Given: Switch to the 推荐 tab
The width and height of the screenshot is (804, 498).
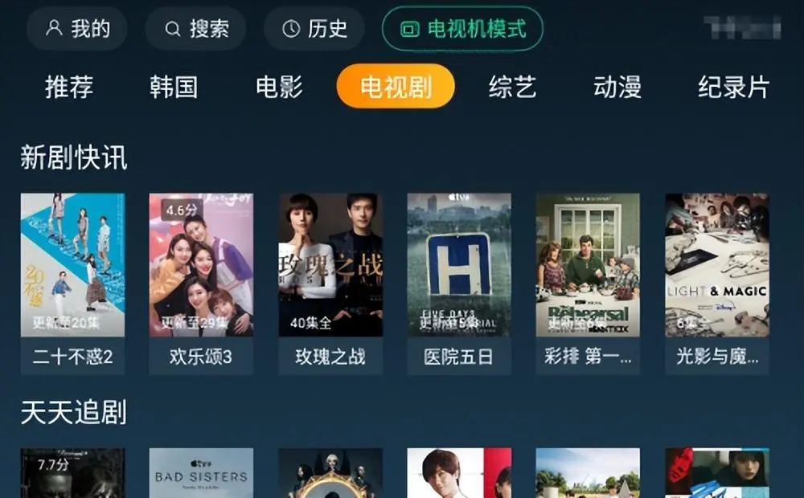Looking at the screenshot, I should (x=69, y=87).
